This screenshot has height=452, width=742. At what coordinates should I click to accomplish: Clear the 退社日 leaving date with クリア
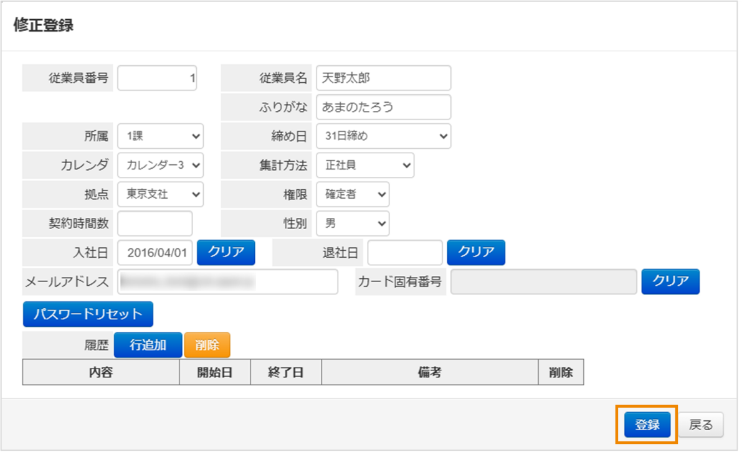[x=476, y=252]
